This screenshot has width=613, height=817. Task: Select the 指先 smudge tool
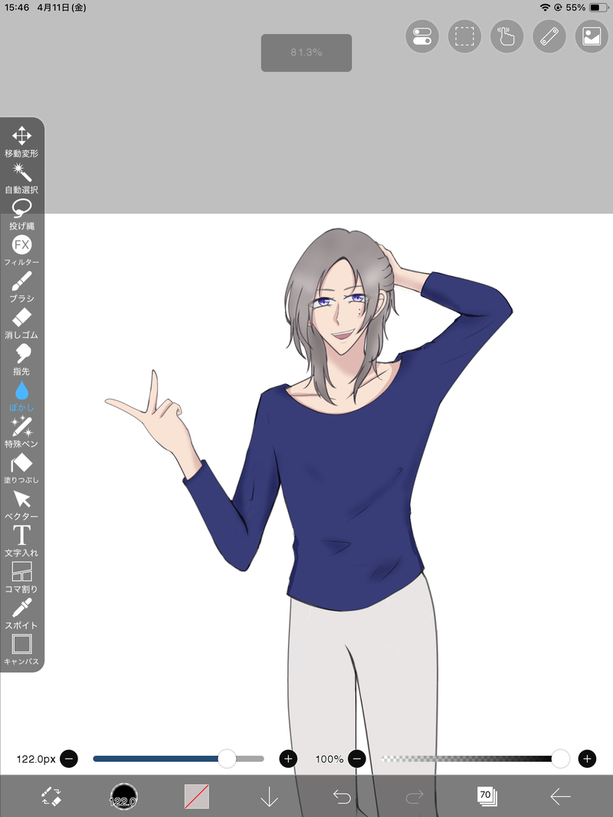pyautogui.click(x=21, y=359)
